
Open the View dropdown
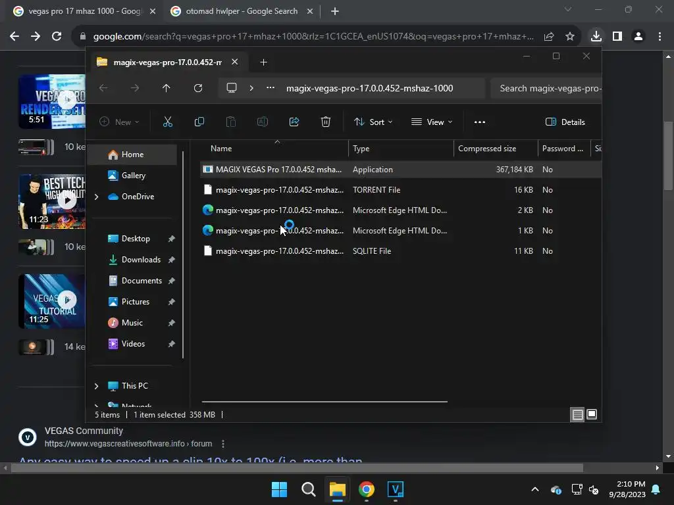tap(432, 122)
